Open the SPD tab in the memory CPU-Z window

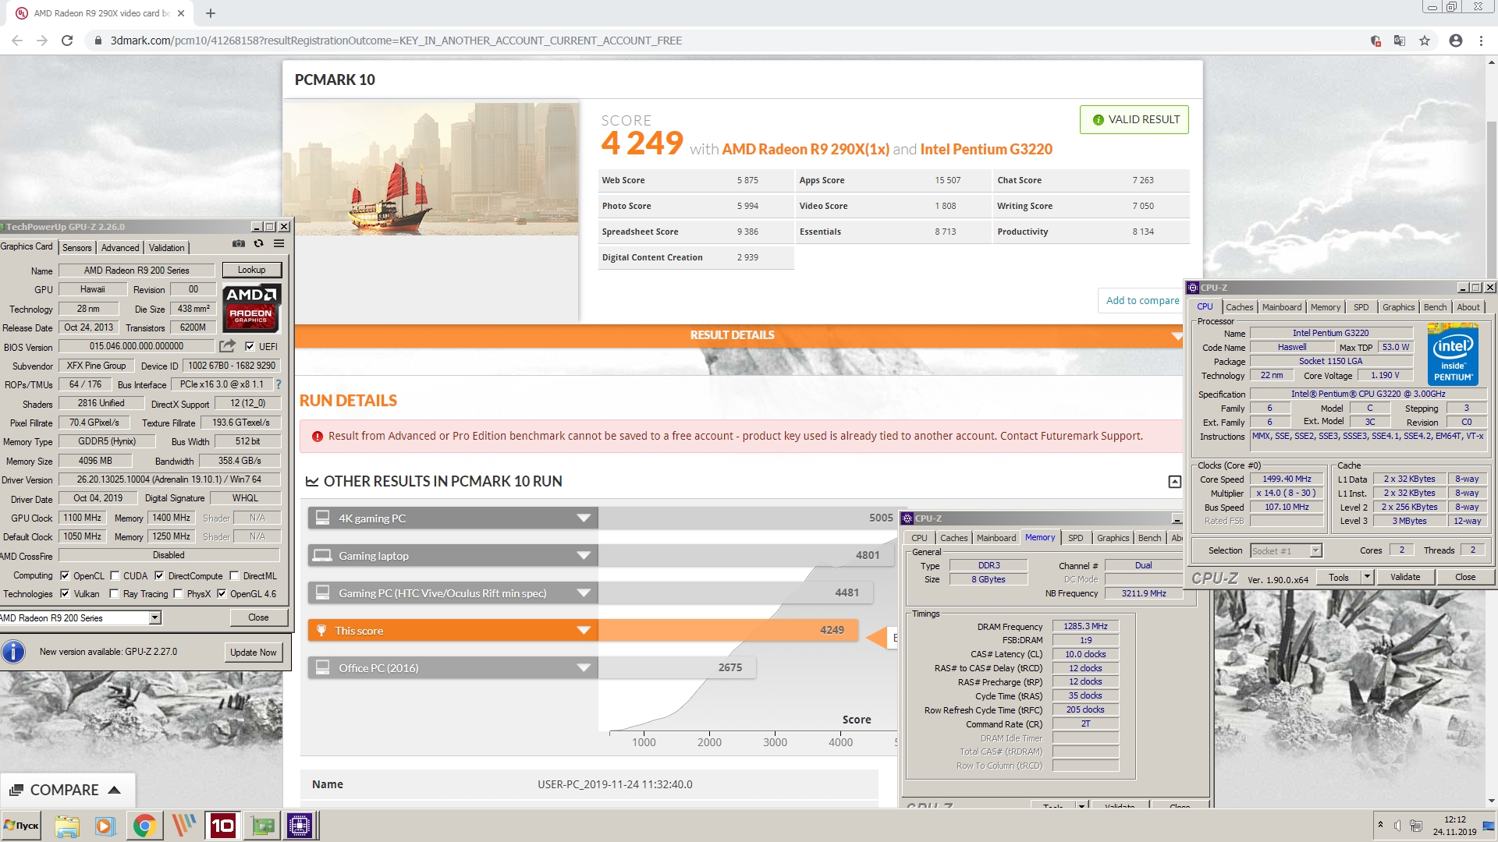1076,538
